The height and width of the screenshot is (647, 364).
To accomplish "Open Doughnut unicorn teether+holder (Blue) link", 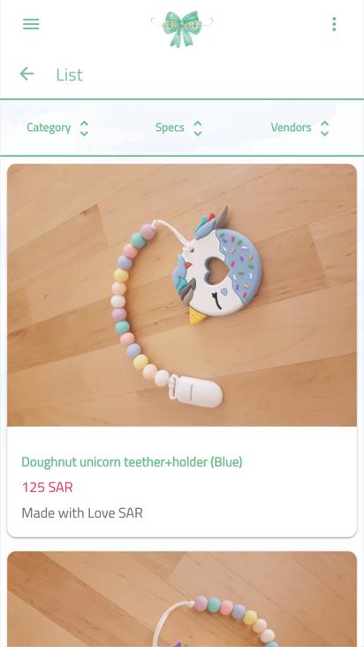I will point(132,462).
